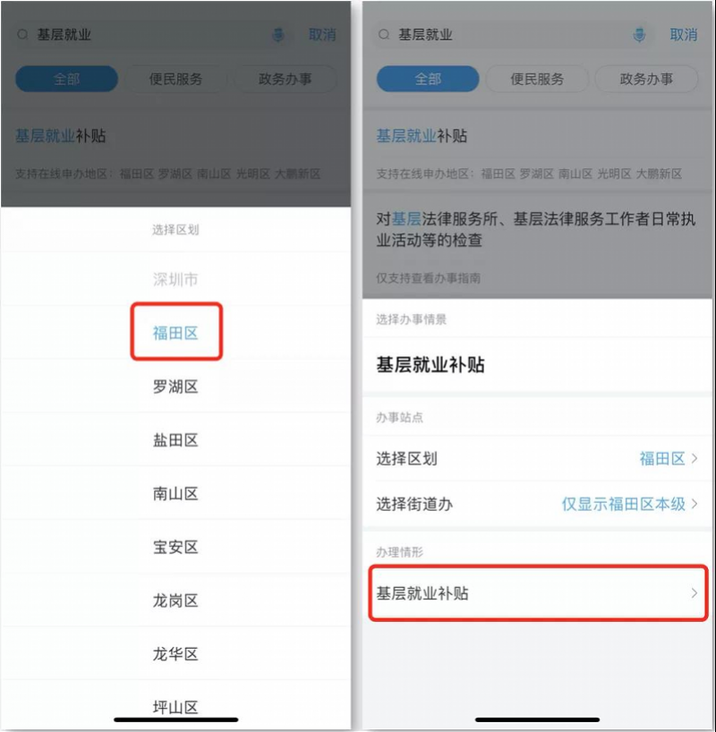This screenshot has height=732, width=716.
Task: Tap the microphone icon in left search bar
Action: coord(278,35)
